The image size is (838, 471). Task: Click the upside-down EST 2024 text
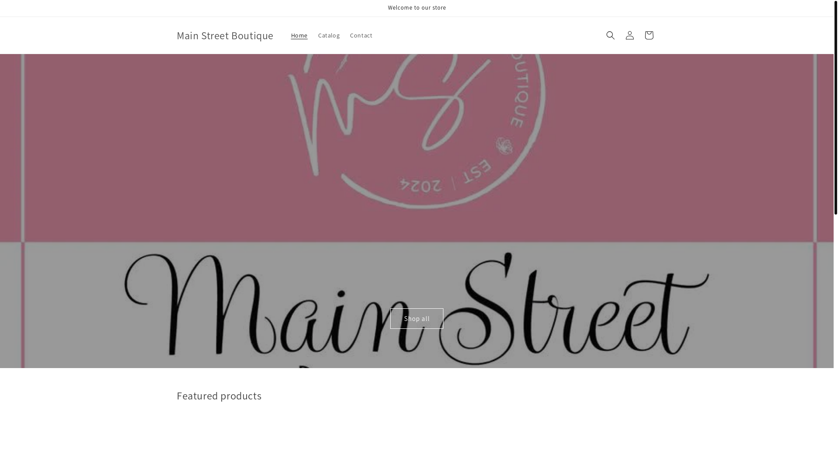[x=445, y=179]
